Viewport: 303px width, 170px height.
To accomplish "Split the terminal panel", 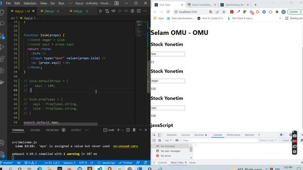I will 128,130.
